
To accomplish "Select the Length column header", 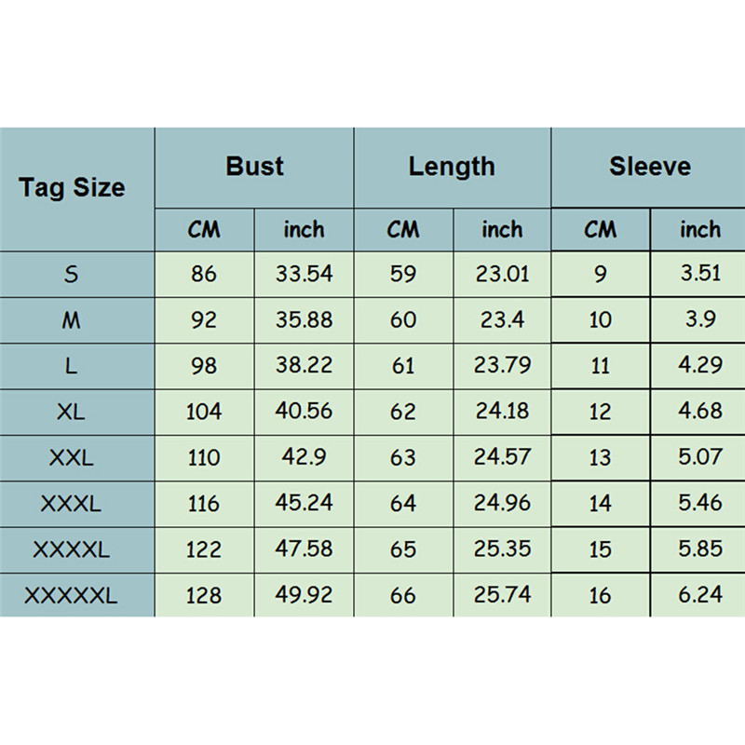I will tap(452, 168).
